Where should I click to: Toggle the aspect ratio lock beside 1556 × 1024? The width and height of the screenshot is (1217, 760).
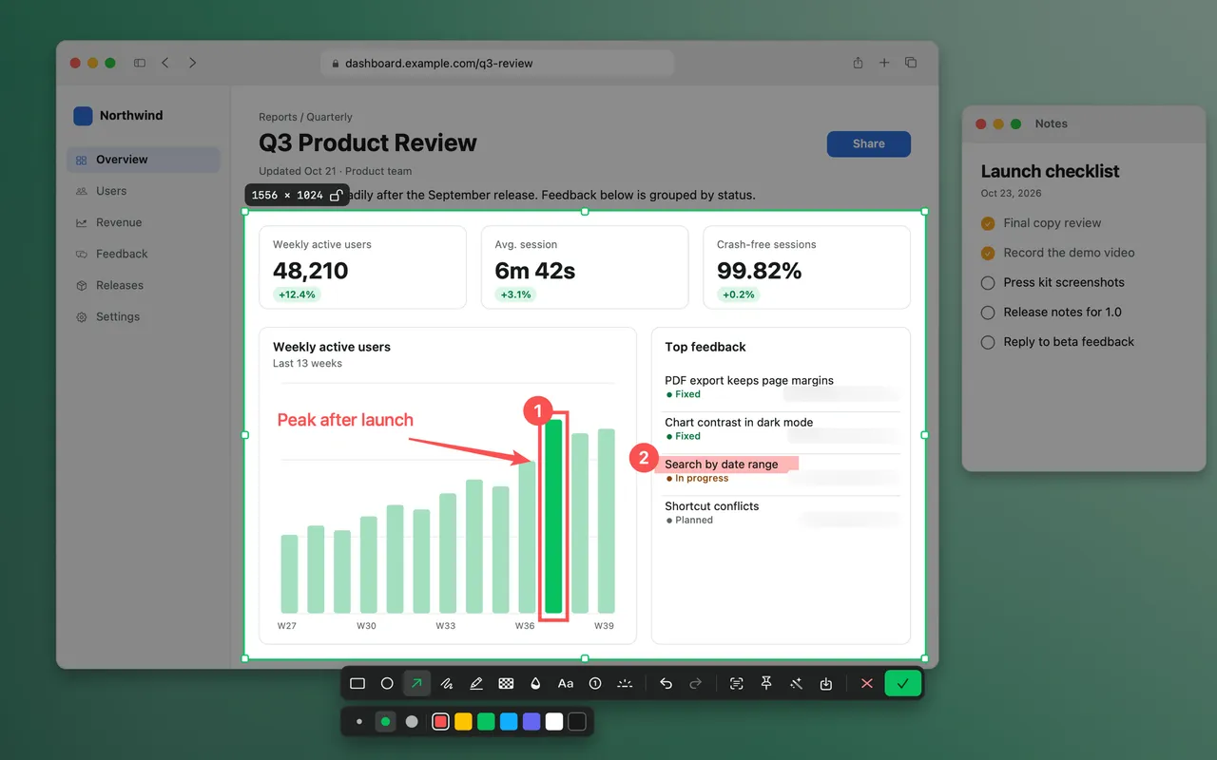336,195
